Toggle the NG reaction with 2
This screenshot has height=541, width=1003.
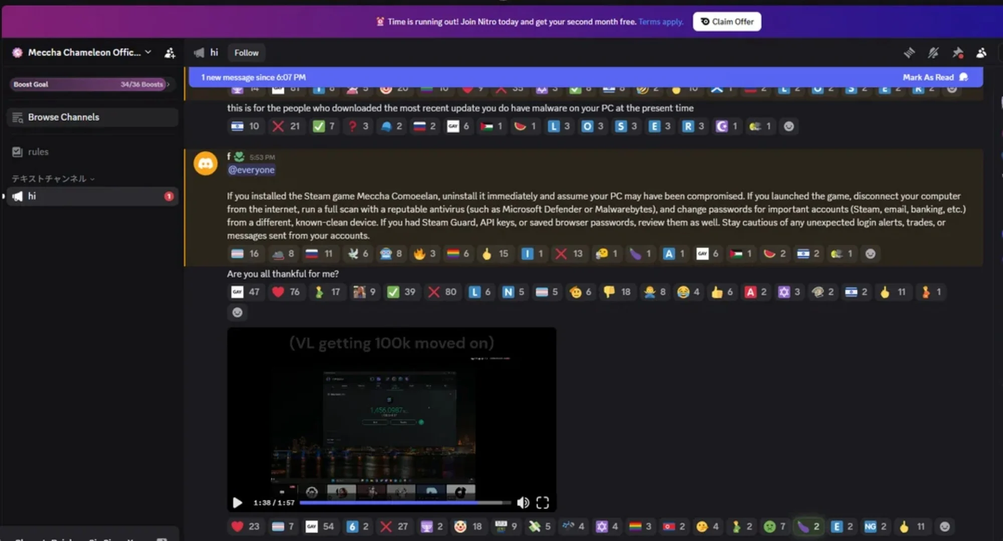tap(875, 526)
